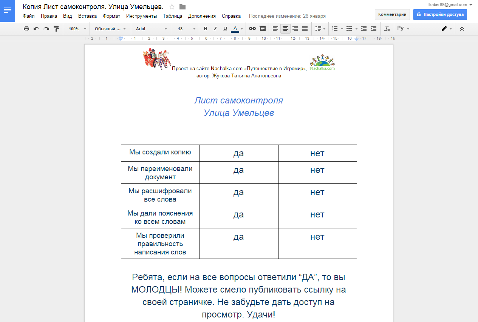This screenshot has height=322, width=478.
Task: Click the Настройки доступа button
Action: 440,14
